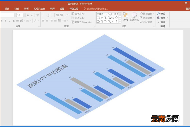Open line spacing options
The height and width of the screenshot is (127, 190).
click(67, 15)
